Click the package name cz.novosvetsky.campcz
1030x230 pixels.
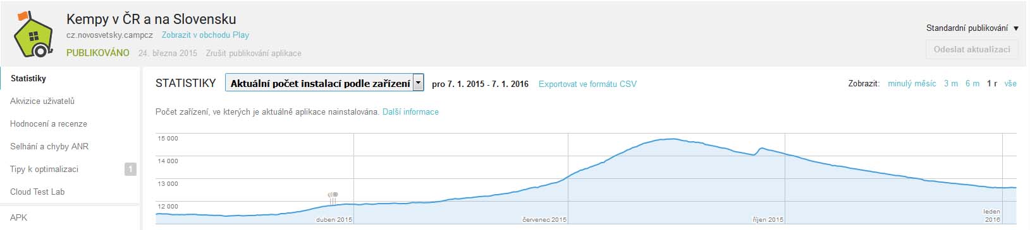pyautogui.click(x=110, y=35)
